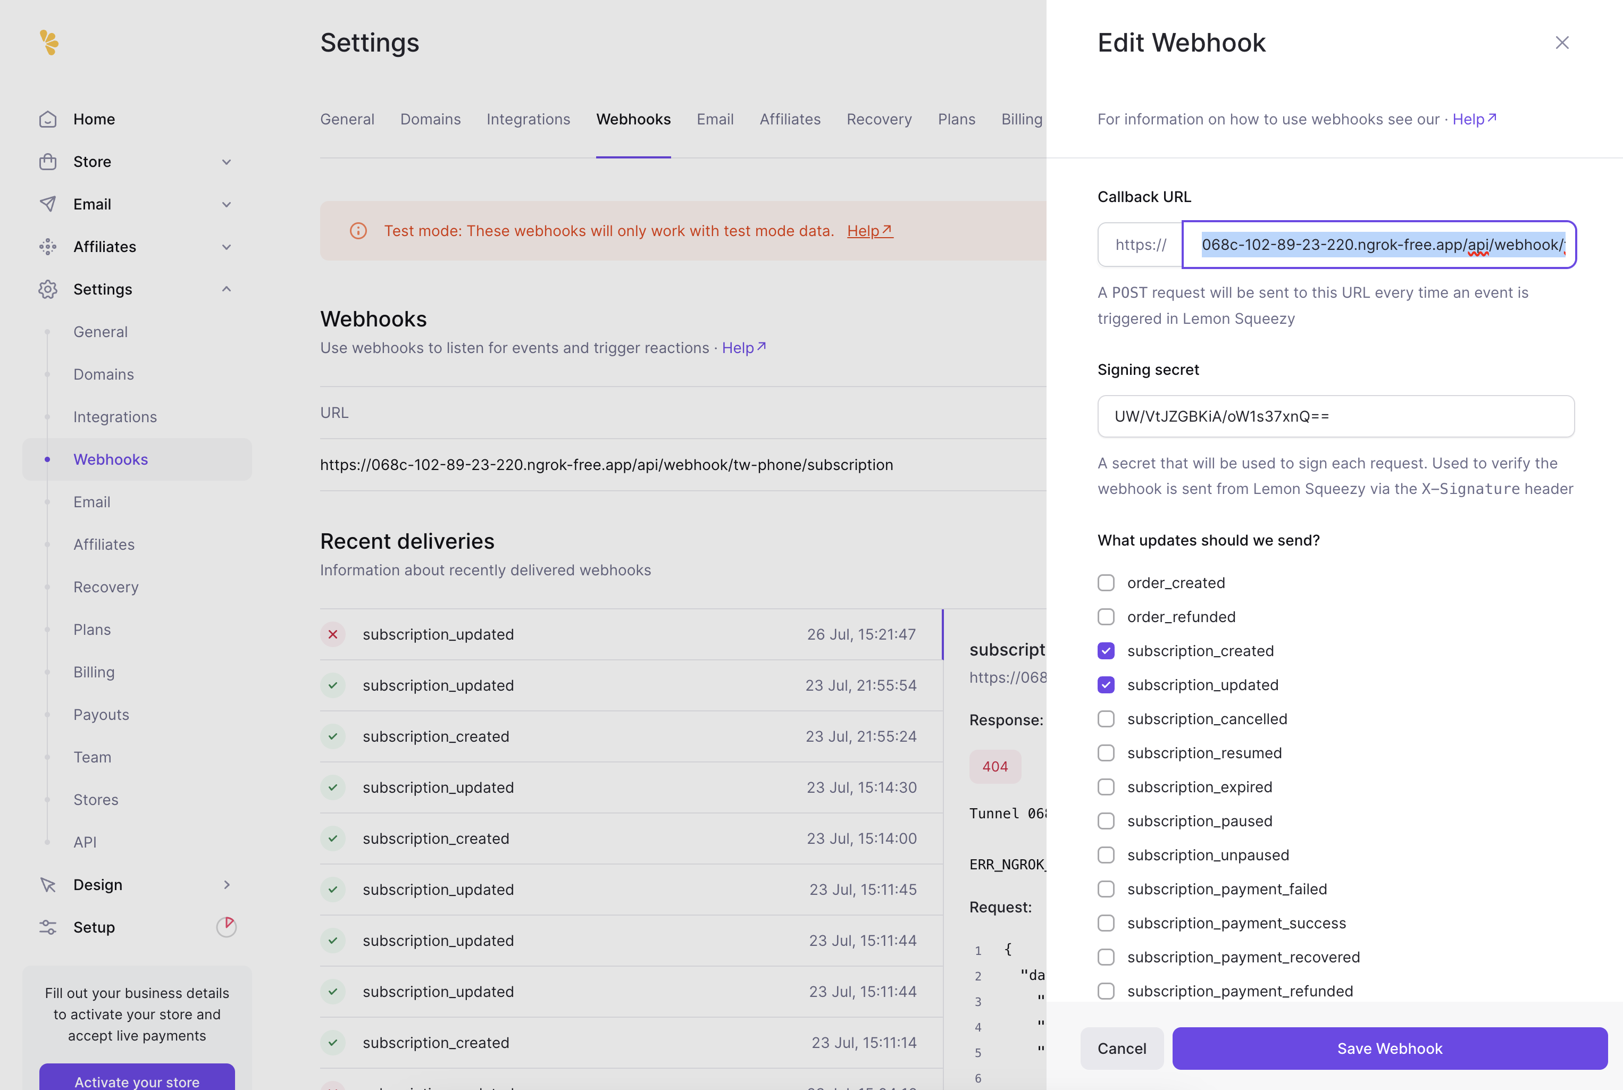The width and height of the screenshot is (1623, 1090).
Task: Uncheck the subscription_updated checkbox
Action: [x=1106, y=685]
